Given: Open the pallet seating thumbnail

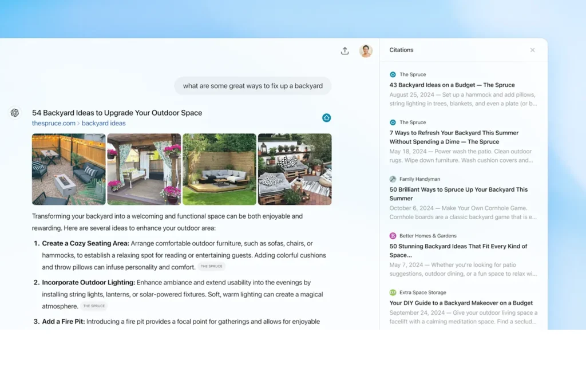Looking at the screenshot, I should pos(295,169).
